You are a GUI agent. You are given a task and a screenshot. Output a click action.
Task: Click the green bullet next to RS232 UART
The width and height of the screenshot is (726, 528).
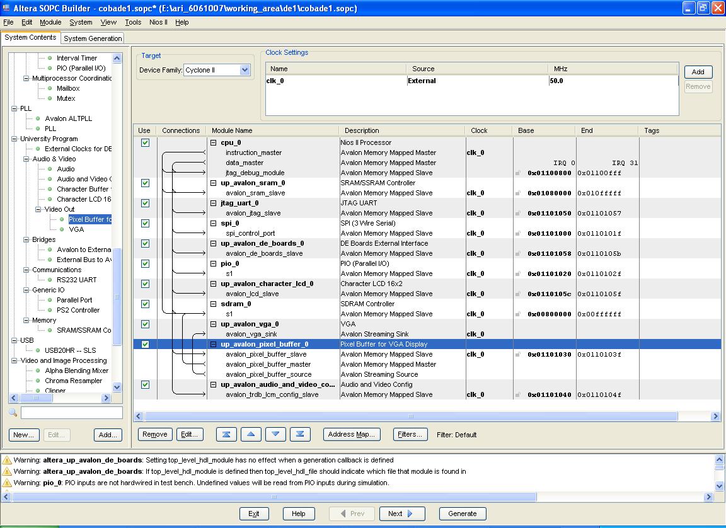pyautogui.click(x=50, y=280)
